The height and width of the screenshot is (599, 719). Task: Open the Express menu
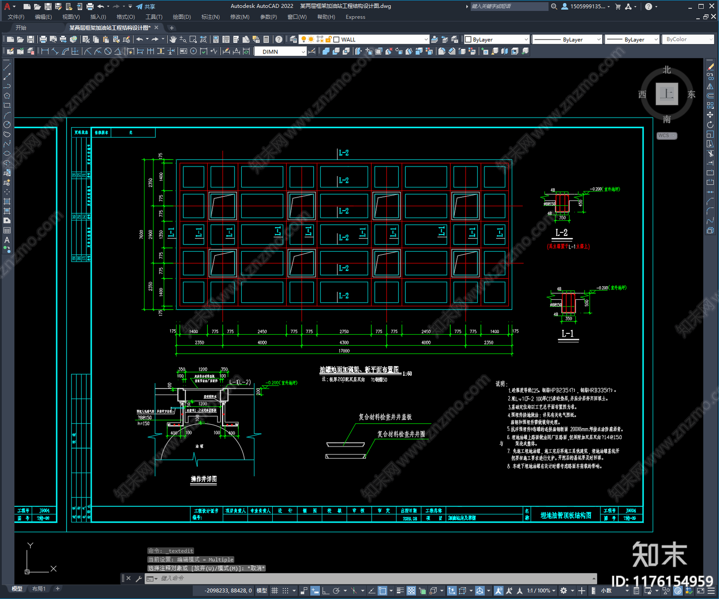(x=355, y=17)
